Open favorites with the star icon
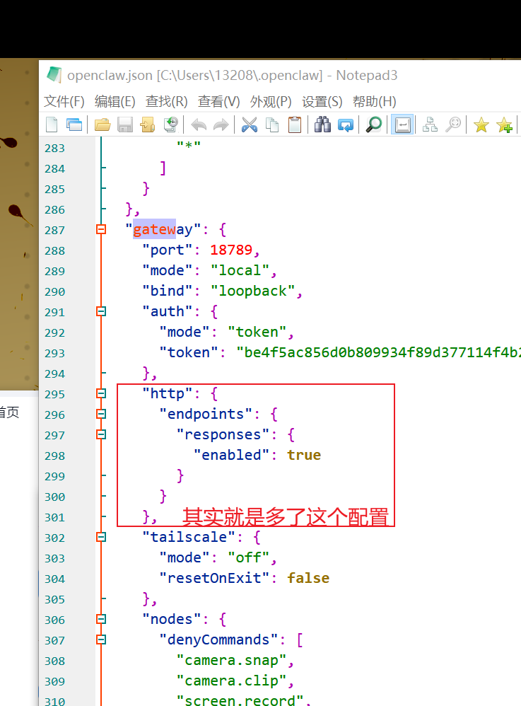The width and height of the screenshot is (521, 706). [x=481, y=125]
